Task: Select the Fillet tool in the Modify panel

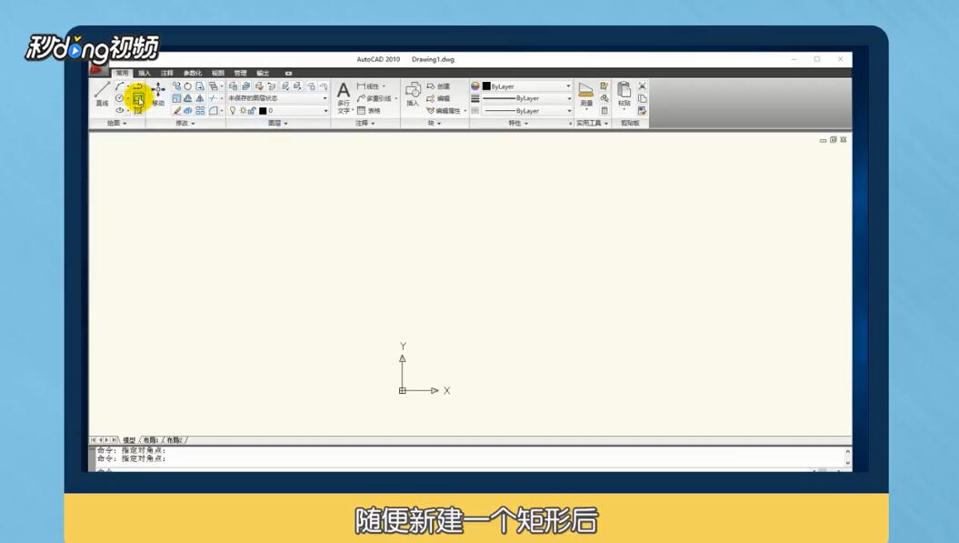Action: tap(213, 110)
